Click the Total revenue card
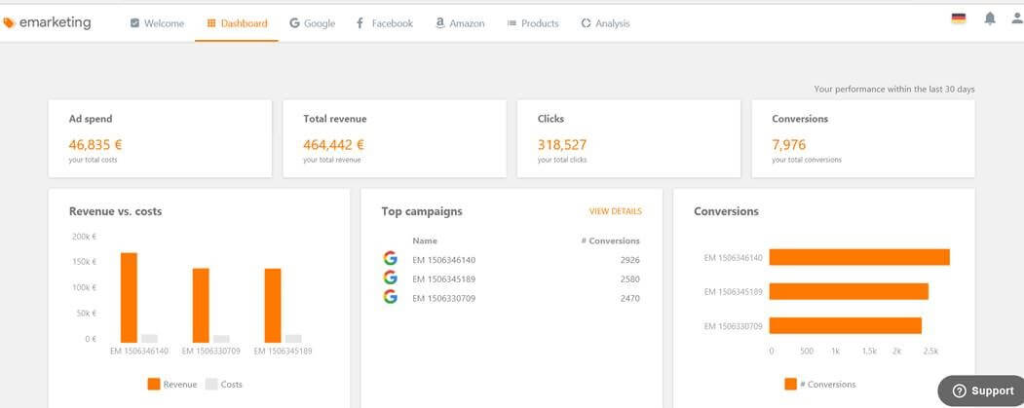The height and width of the screenshot is (408, 1024). pos(395,138)
